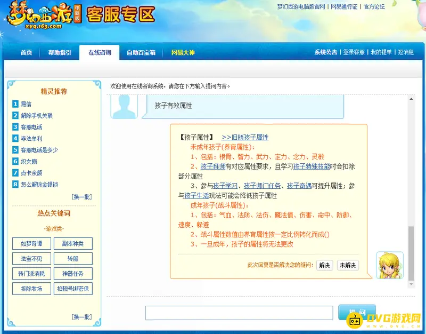Click the 如梦奇谭 keyword button
The image size is (426, 334).
[31, 243]
